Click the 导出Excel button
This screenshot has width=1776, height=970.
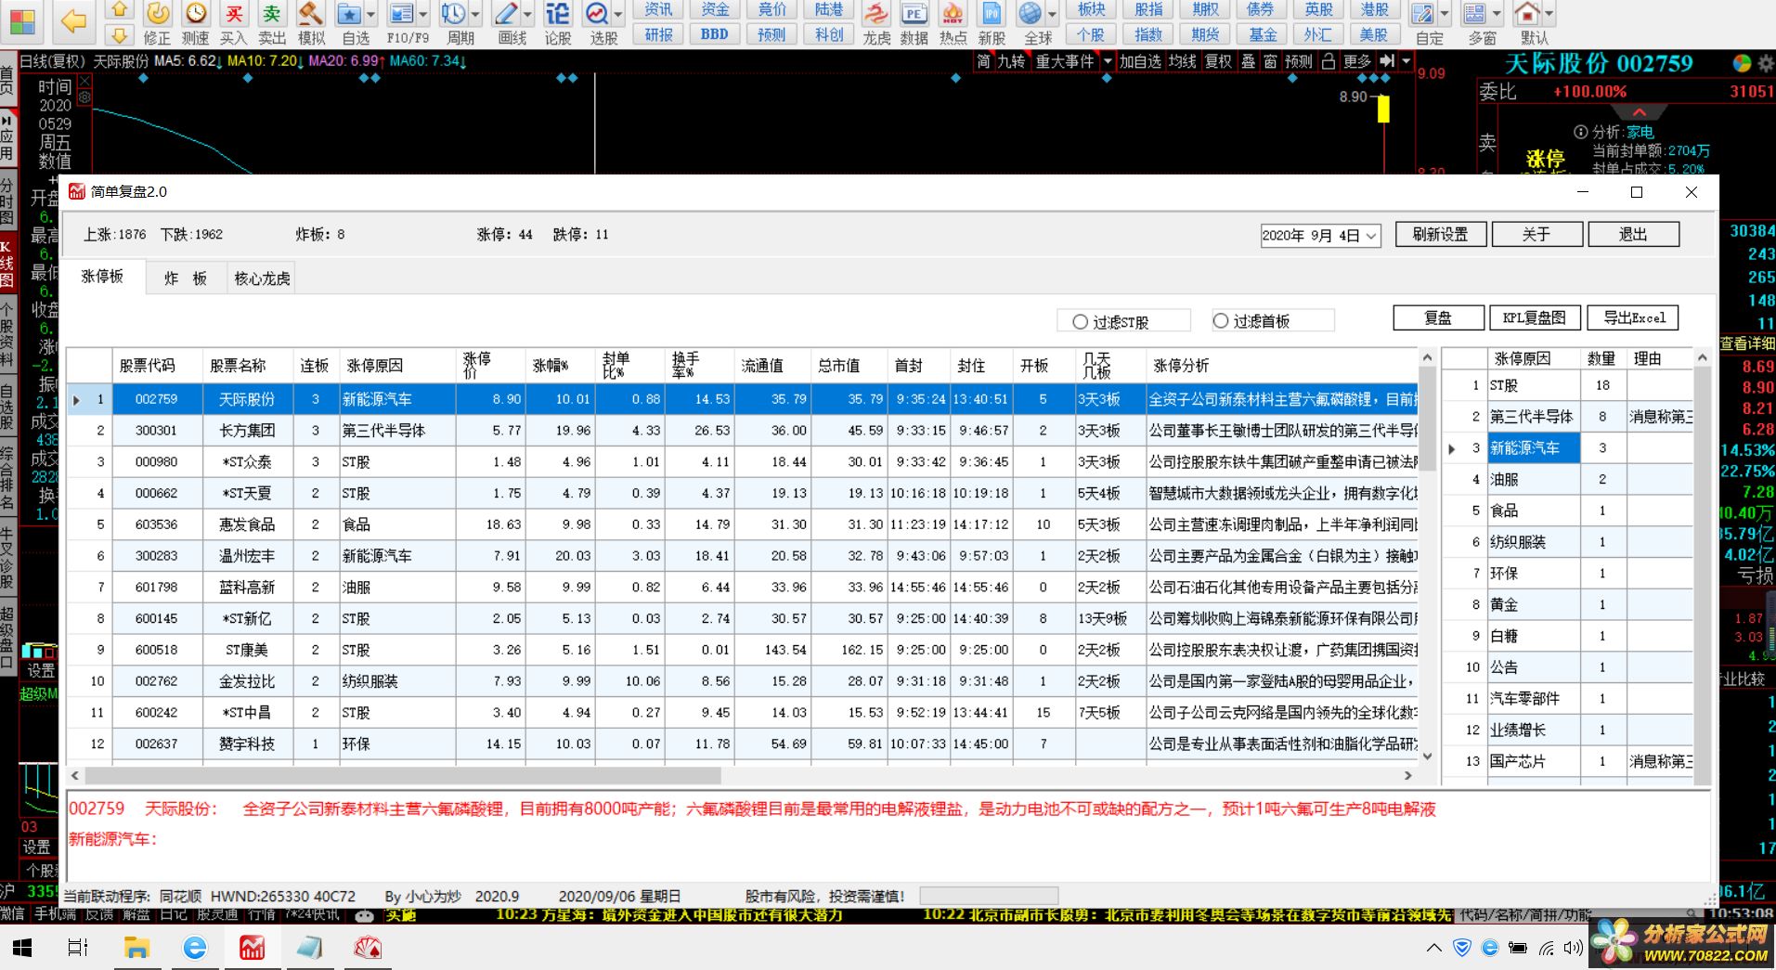pos(1634,317)
